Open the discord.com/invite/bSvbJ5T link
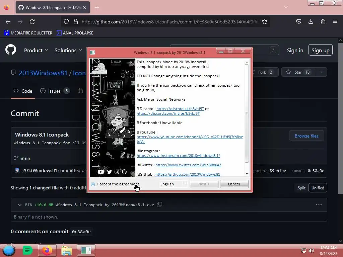 coord(168,113)
